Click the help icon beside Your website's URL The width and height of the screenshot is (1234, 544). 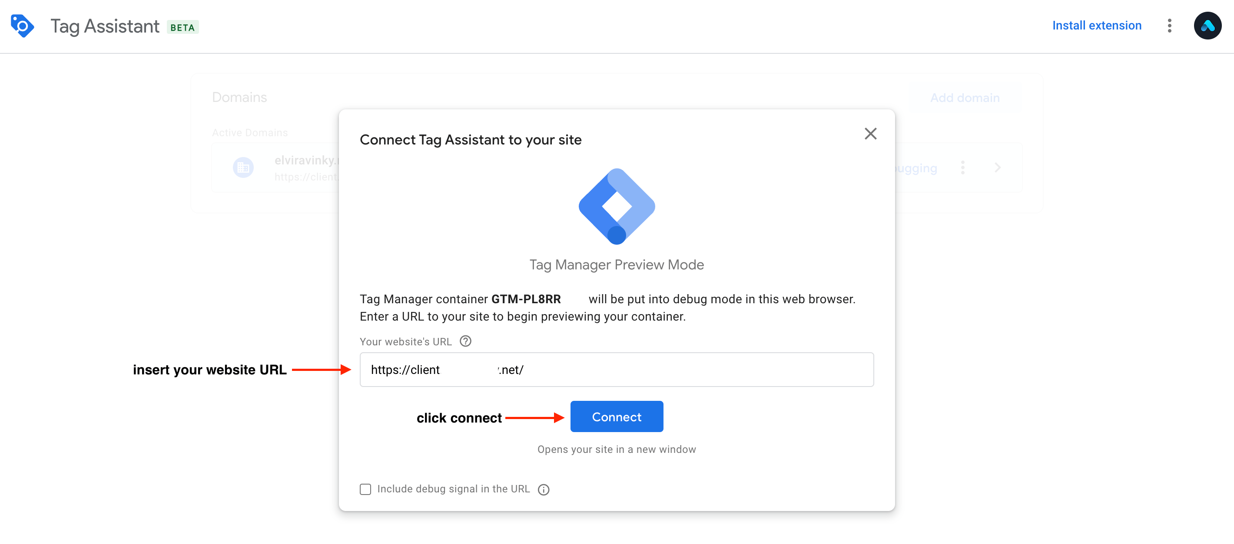[465, 341]
